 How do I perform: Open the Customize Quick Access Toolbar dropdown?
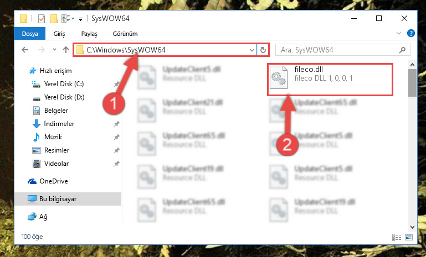coord(80,19)
